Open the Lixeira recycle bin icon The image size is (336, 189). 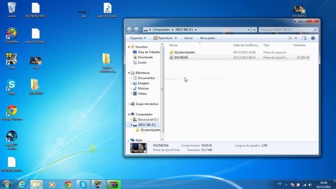[x=12, y=9]
